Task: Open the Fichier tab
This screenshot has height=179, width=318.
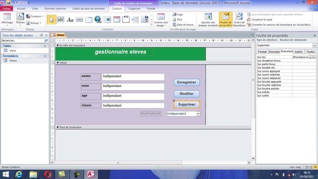Action: click(x=6, y=8)
